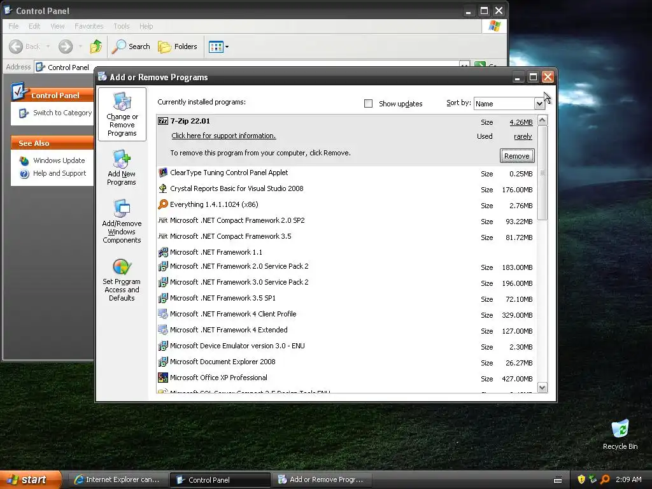Click the Everything search tray icon
The width and height of the screenshot is (652, 489).
605,479
